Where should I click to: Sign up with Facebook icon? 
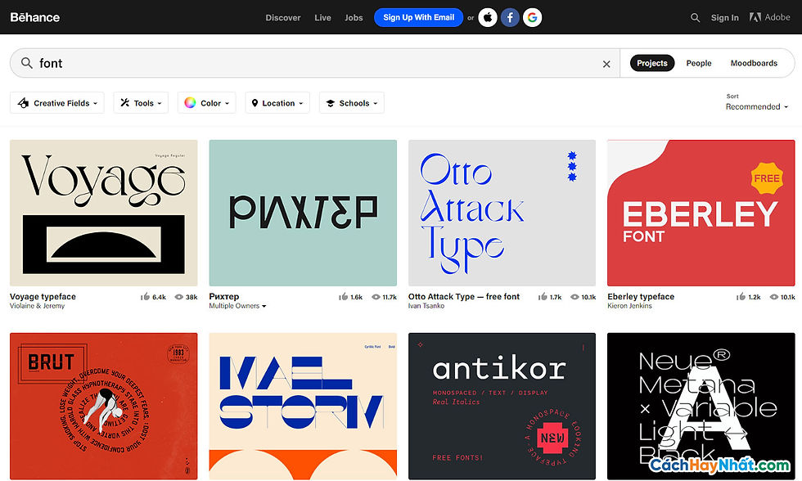[x=510, y=17]
